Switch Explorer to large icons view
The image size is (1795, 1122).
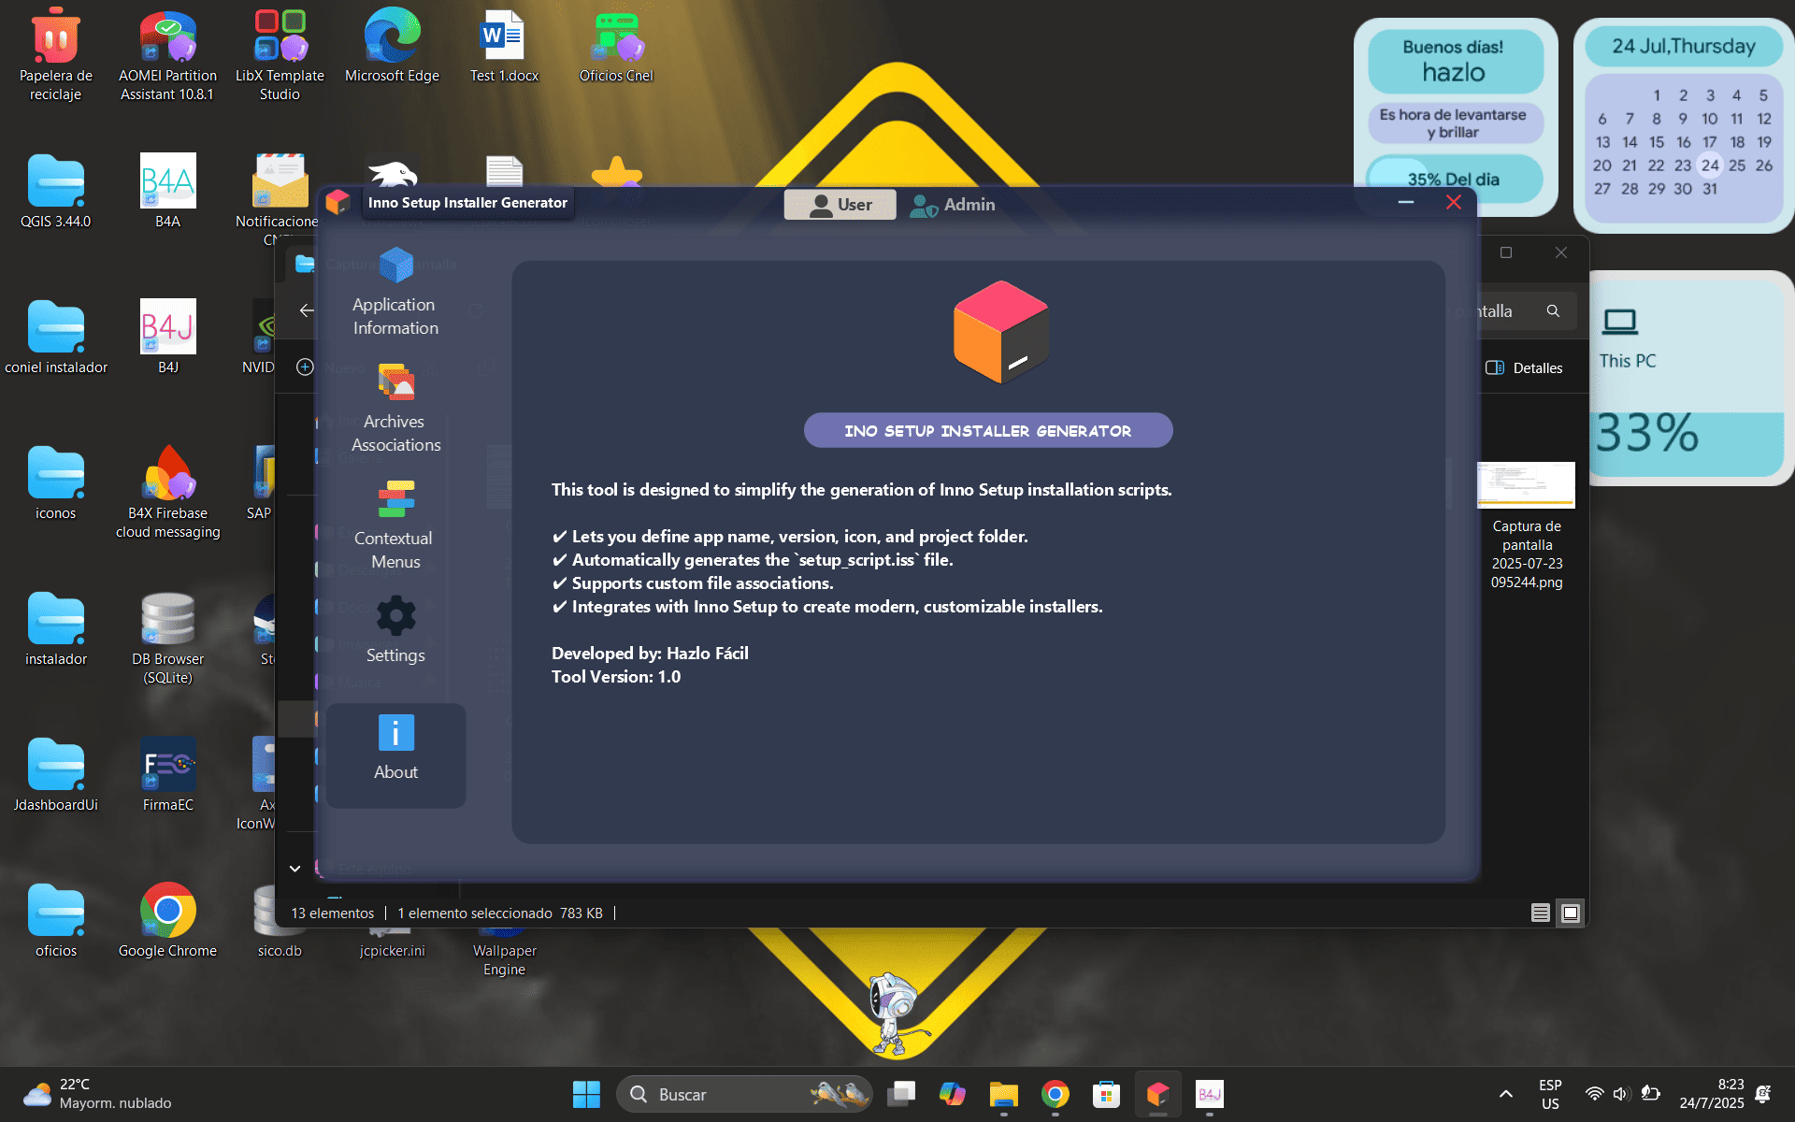(1571, 913)
